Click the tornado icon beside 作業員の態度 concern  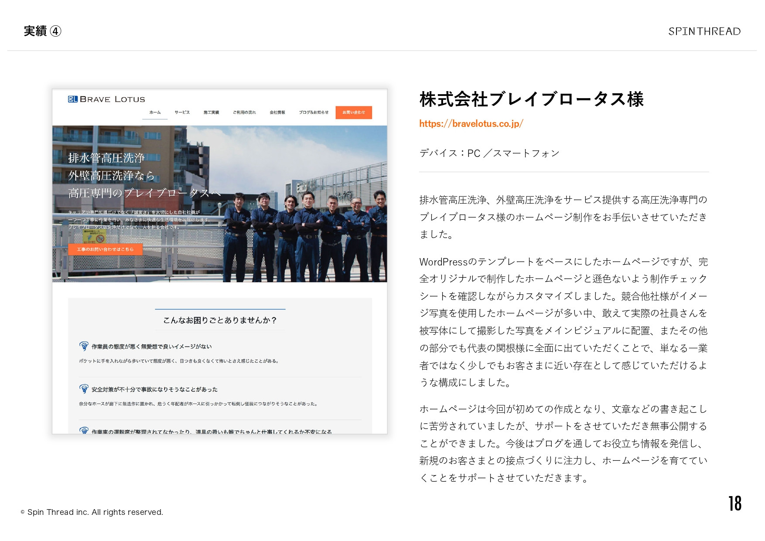coord(83,346)
